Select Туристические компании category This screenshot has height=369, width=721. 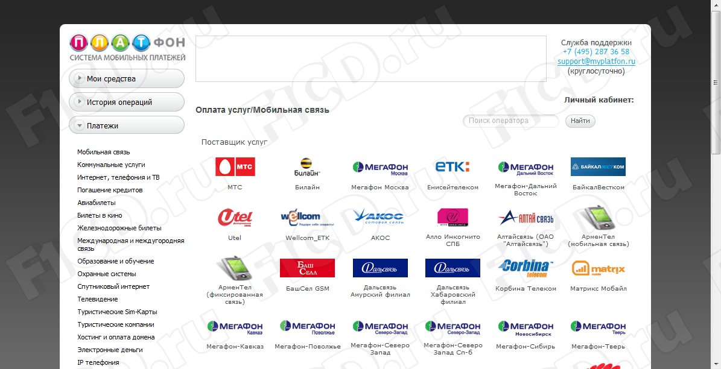click(115, 324)
